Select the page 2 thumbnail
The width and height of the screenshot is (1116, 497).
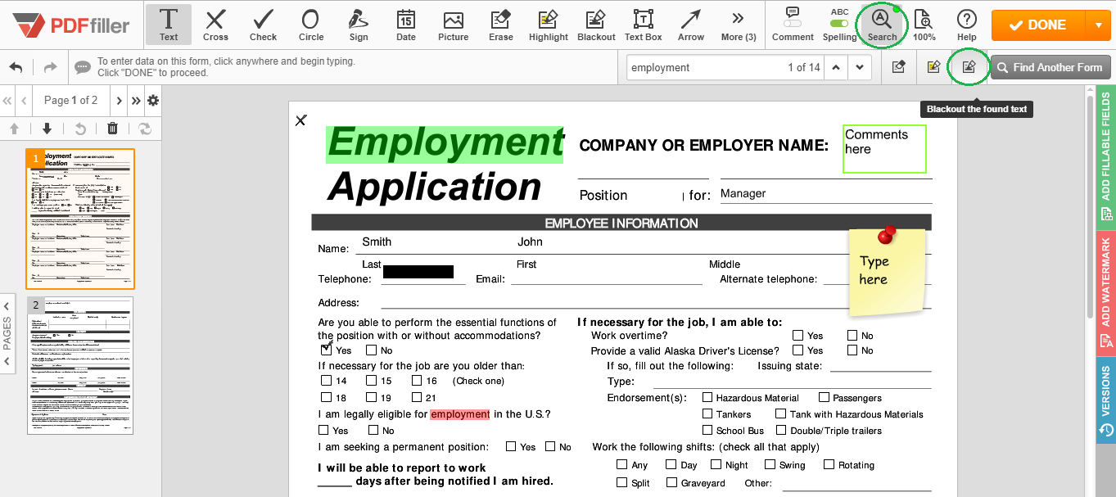point(80,365)
